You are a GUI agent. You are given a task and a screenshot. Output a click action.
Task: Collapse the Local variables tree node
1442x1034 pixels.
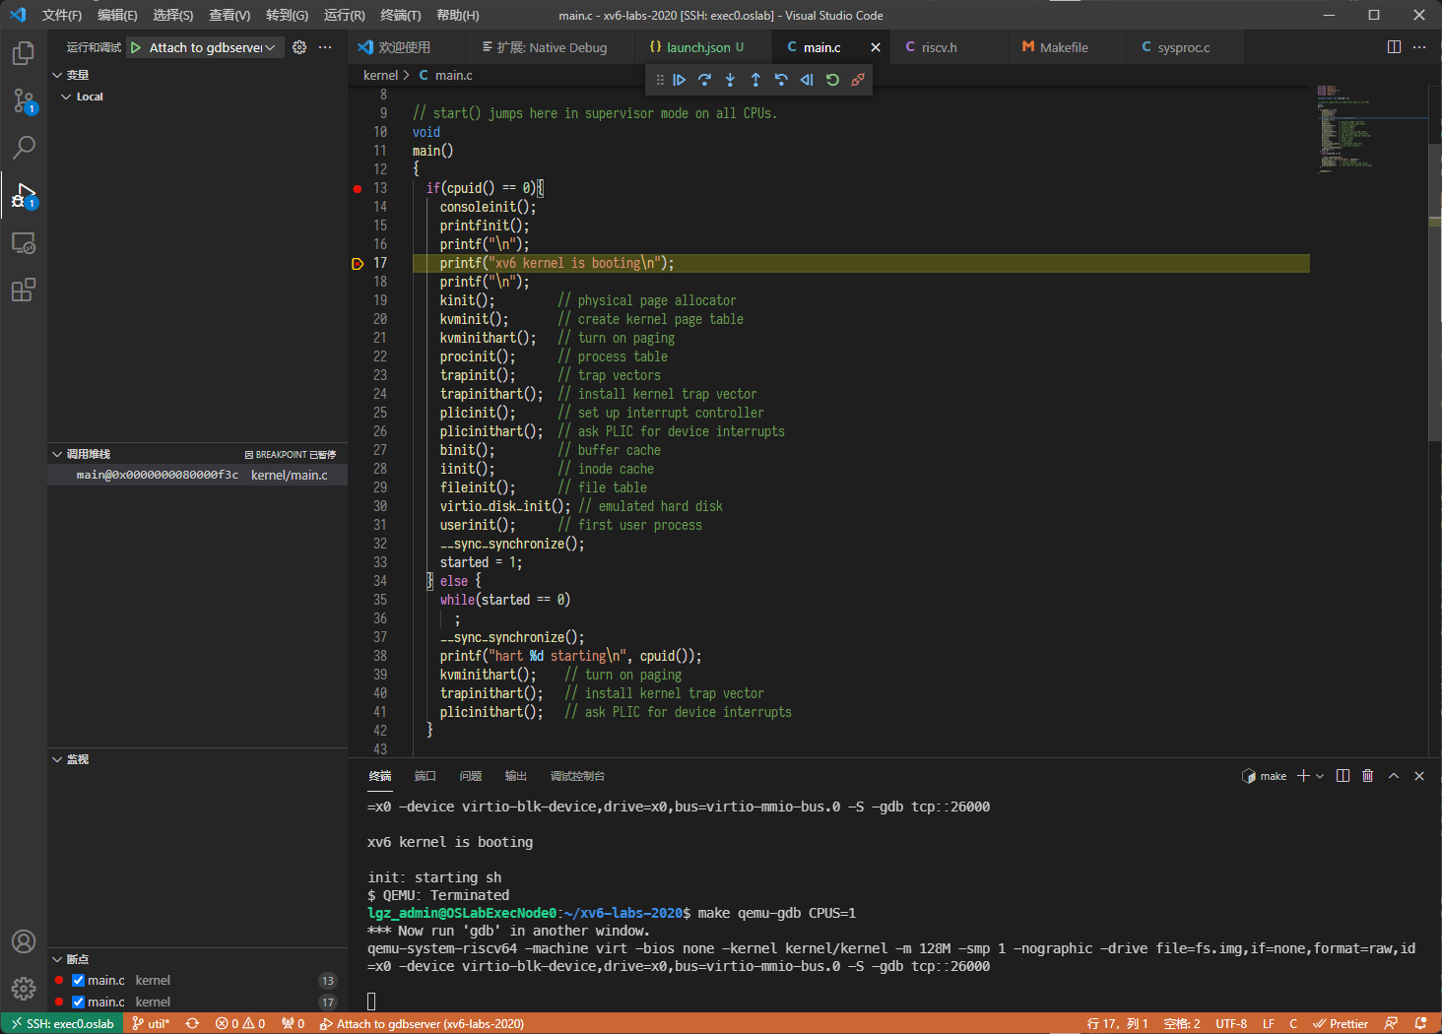pyautogui.click(x=66, y=97)
